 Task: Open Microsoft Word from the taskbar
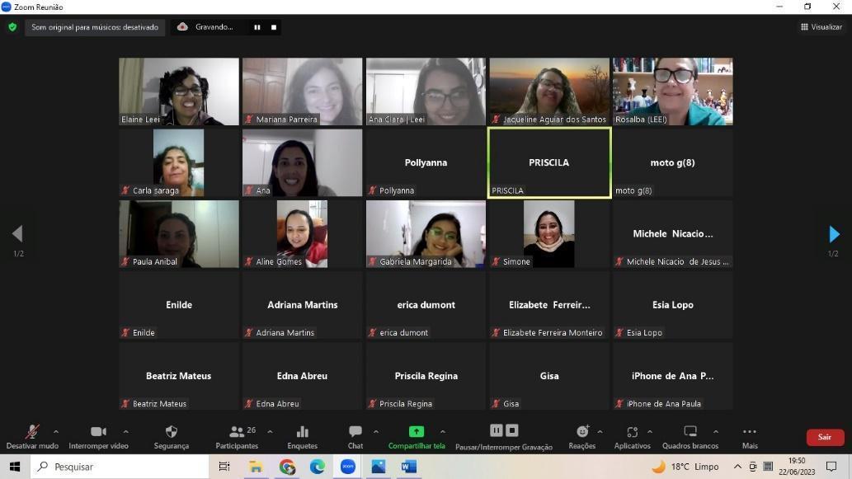408,467
